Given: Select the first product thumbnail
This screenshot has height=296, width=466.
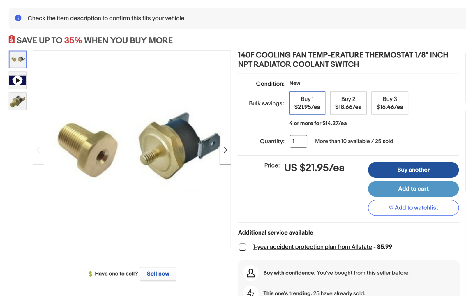Looking at the screenshot, I should click(x=17, y=59).
